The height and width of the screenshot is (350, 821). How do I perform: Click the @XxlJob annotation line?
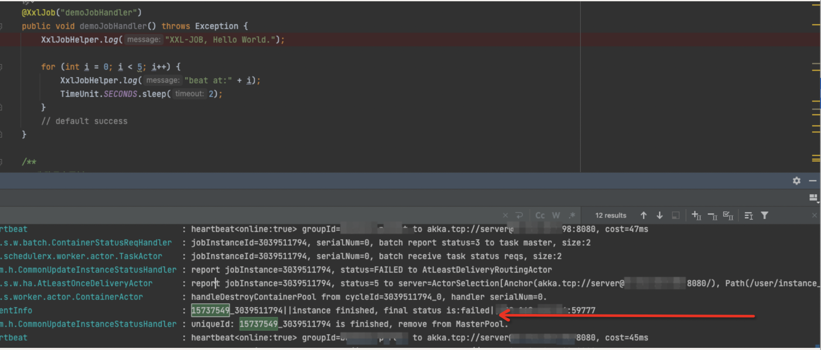pos(82,12)
